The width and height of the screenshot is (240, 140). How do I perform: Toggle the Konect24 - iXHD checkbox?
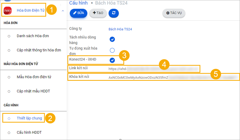point(112,60)
